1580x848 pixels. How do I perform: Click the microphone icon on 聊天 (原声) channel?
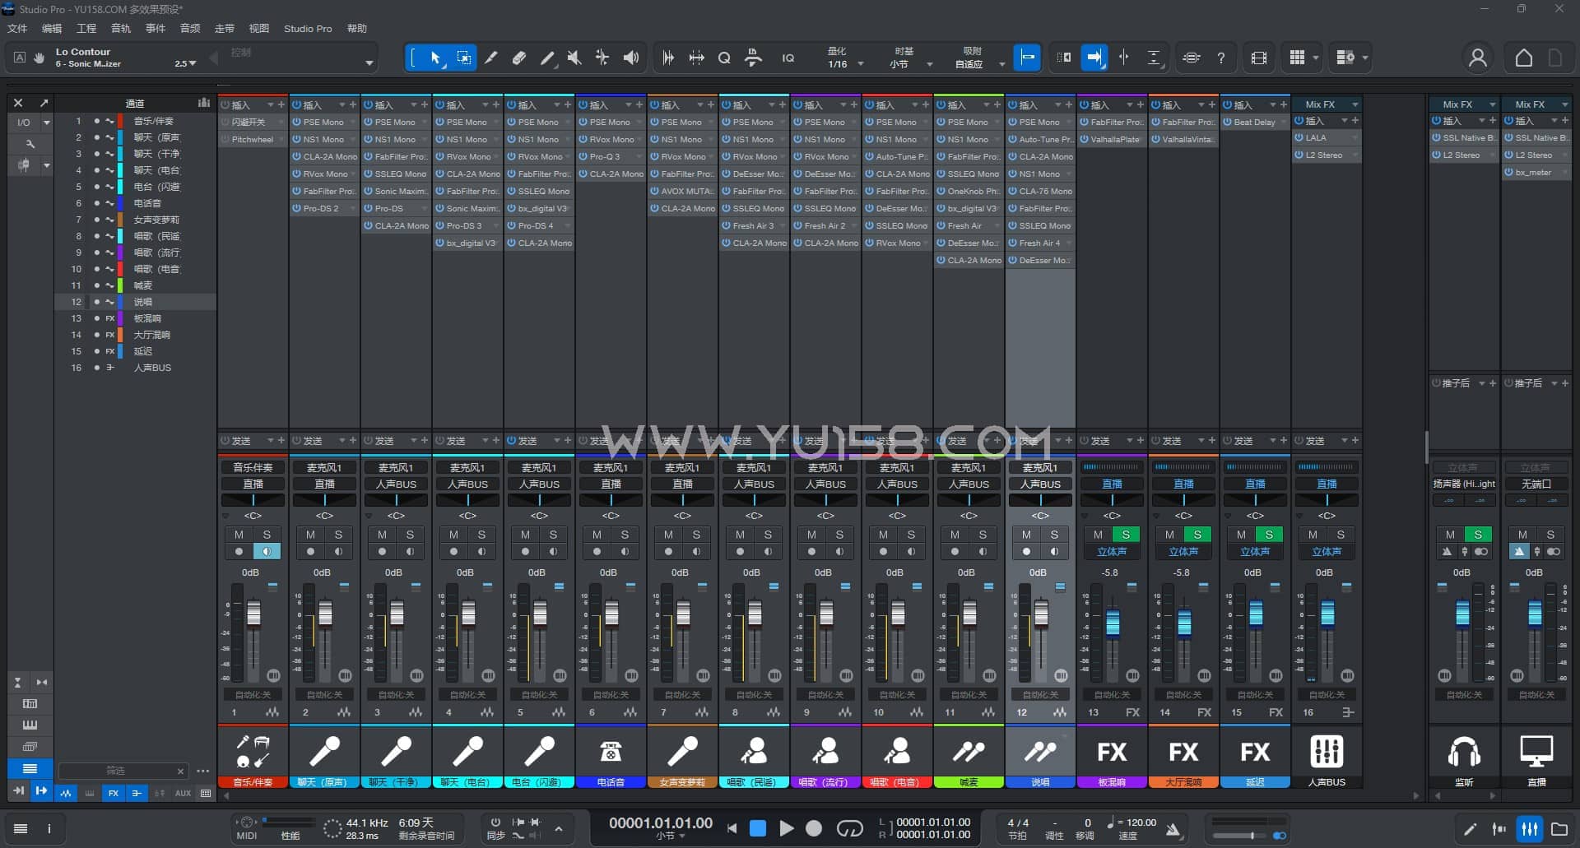pyautogui.click(x=324, y=750)
